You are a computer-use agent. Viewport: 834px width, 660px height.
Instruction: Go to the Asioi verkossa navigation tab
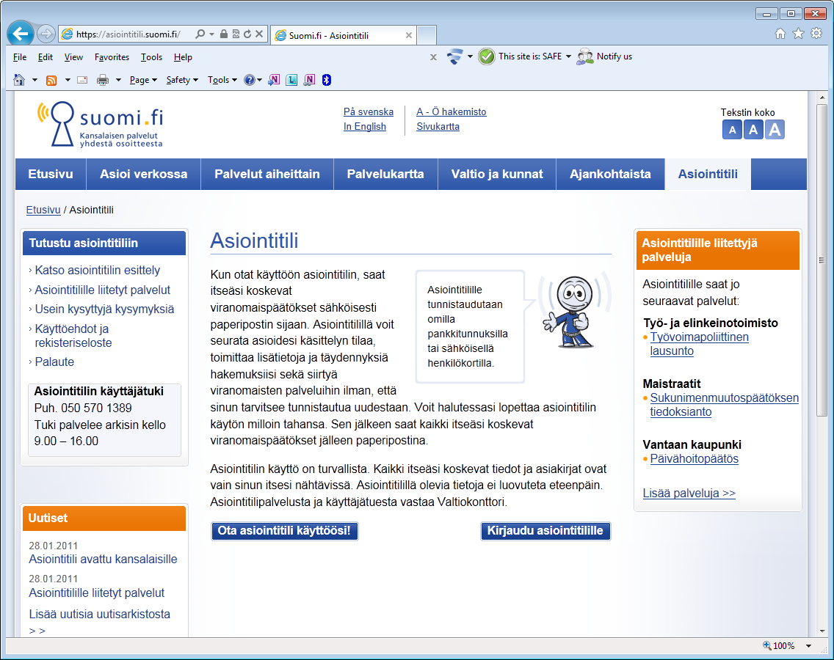tap(144, 174)
